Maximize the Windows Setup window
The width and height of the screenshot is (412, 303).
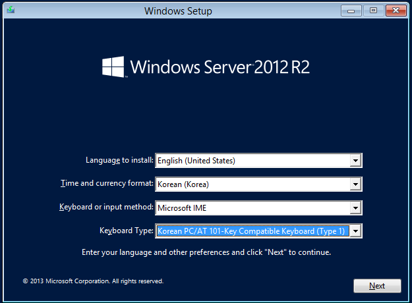click(x=373, y=11)
